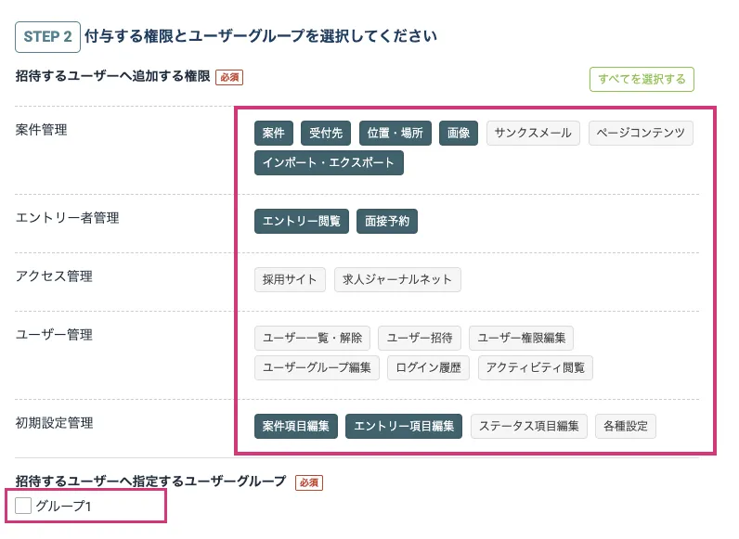Click the すべてを選択する button
The width and height of the screenshot is (739, 539).
[642, 80]
